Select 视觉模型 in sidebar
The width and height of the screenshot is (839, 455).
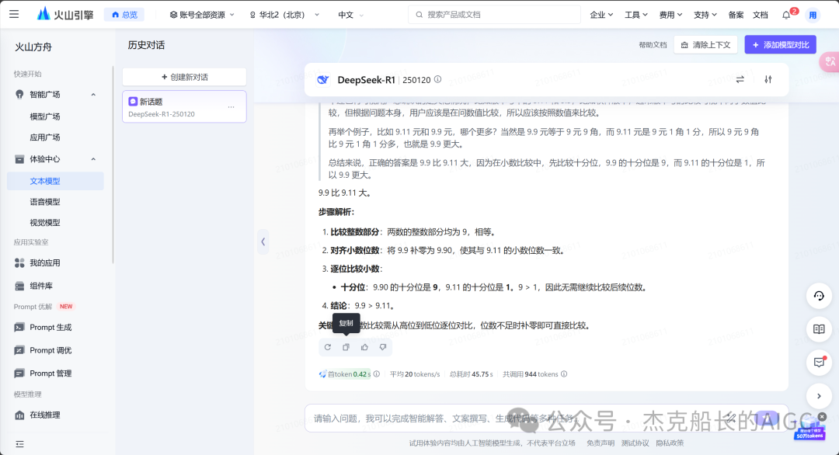tap(45, 222)
